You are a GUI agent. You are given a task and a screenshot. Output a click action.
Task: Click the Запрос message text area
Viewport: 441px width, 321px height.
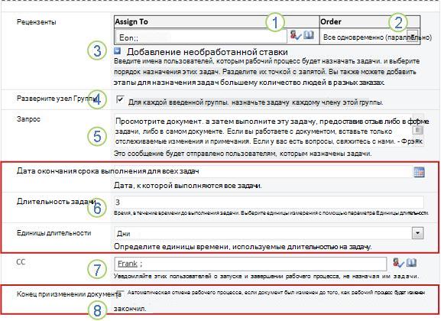click(x=263, y=131)
